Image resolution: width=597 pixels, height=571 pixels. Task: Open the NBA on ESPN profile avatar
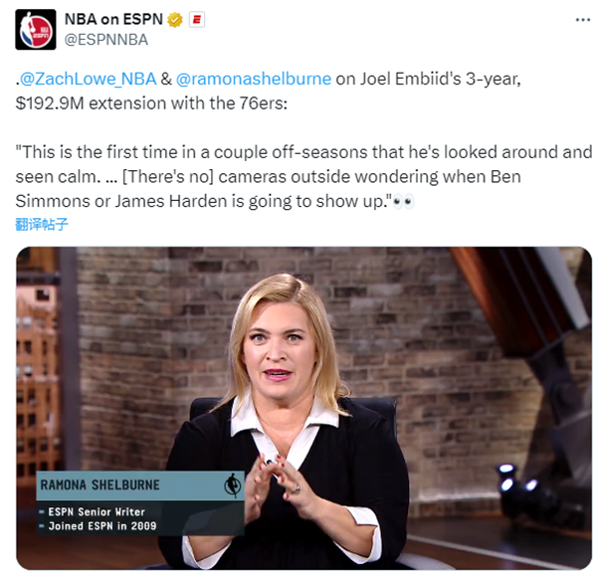coord(36,30)
